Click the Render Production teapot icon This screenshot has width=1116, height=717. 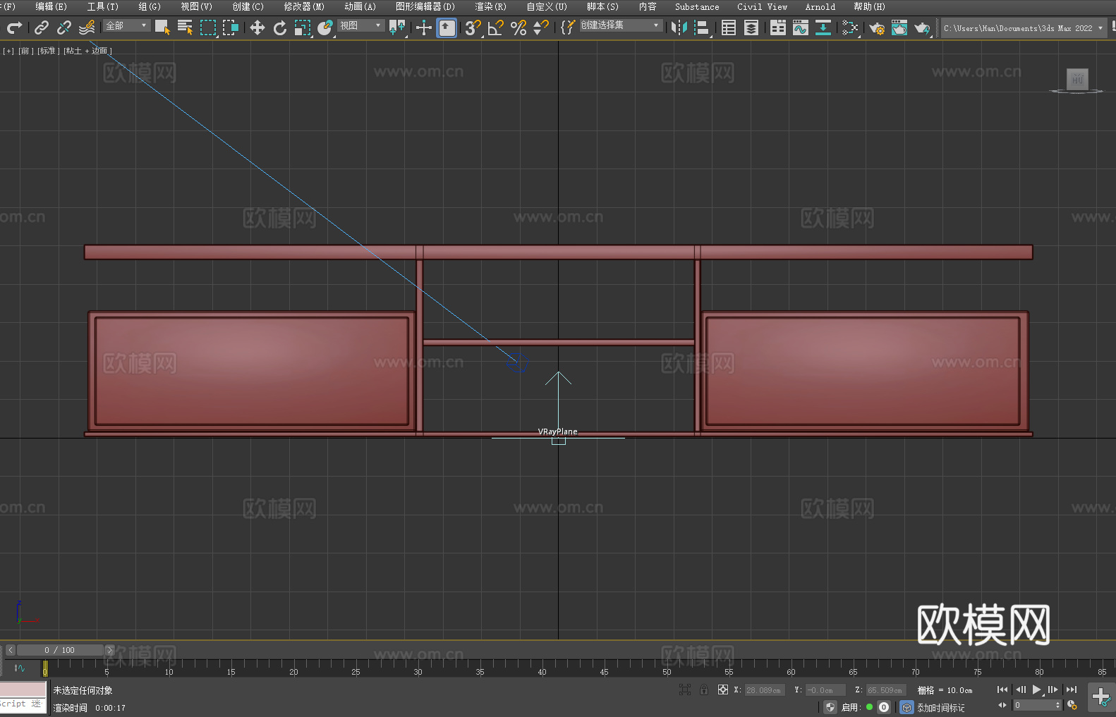tap(922, 27)
